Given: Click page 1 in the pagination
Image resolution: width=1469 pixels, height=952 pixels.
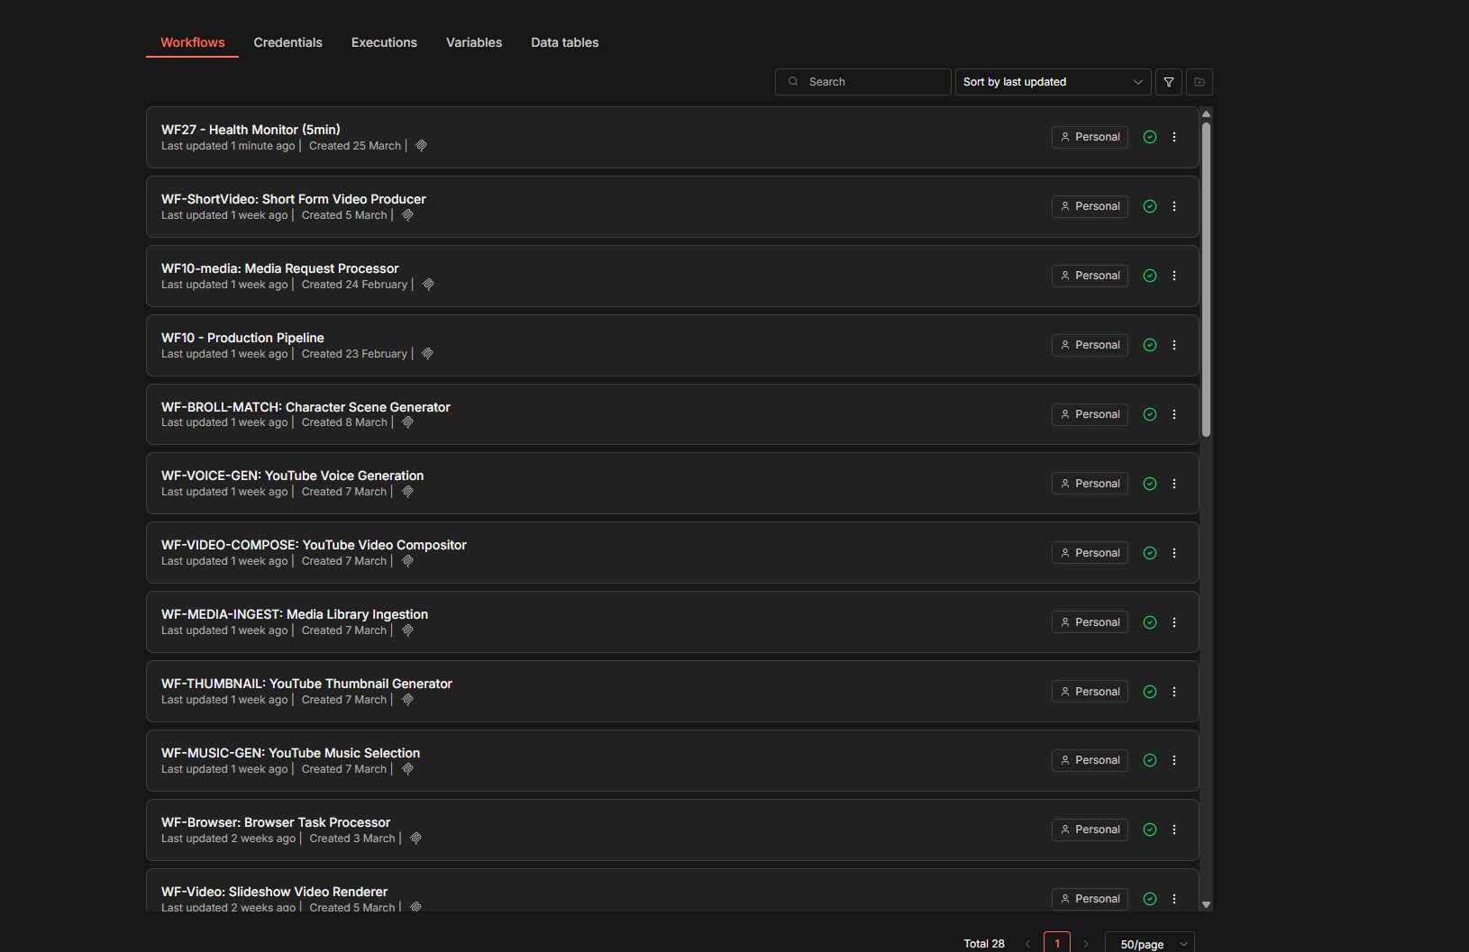Looking at the screenshot, I should [x=1056, y=942].
